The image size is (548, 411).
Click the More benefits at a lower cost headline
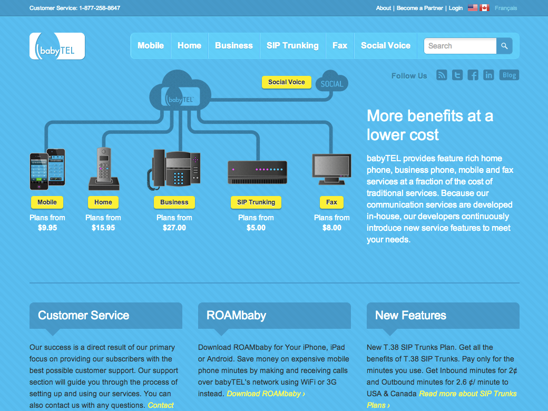click(x=430, y=125)
